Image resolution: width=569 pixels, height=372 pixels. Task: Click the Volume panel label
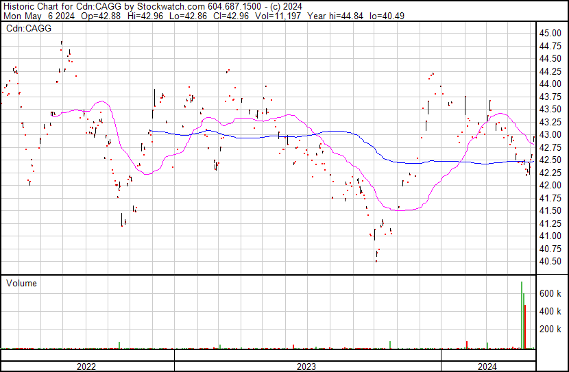[22, 284]
